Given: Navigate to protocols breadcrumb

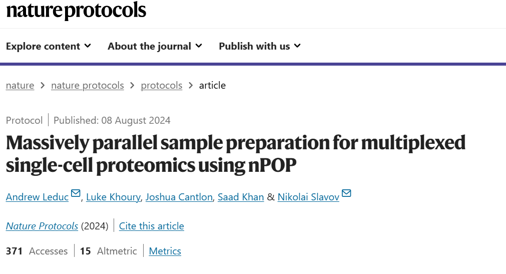Looking at the screenshot, I should (161, 85).
